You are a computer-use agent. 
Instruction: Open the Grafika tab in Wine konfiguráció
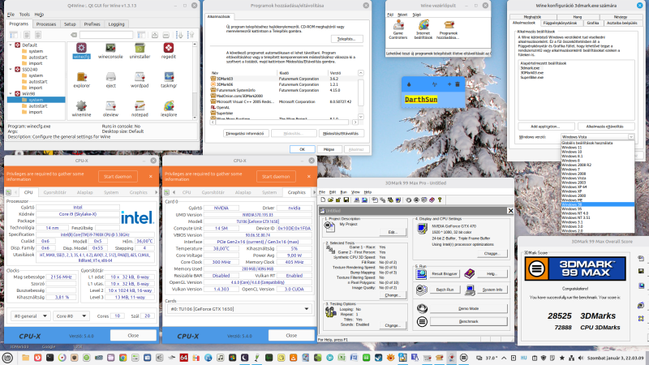592,24
